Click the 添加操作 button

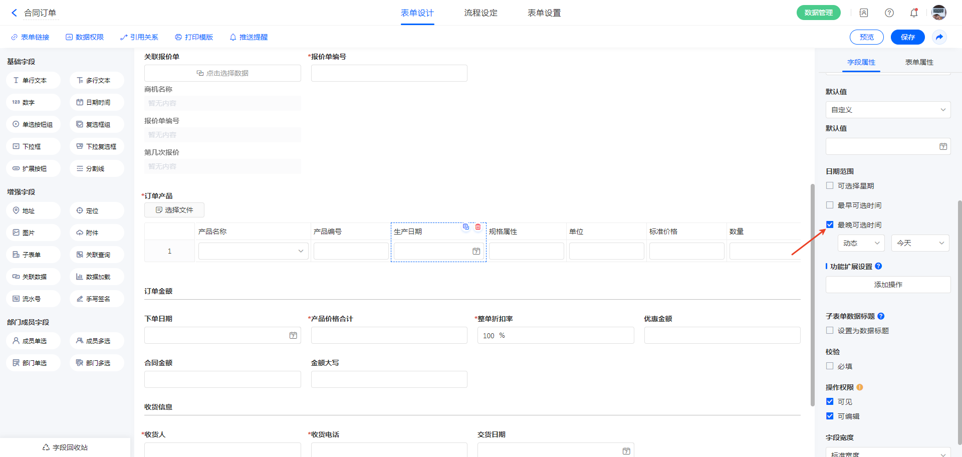(x=888, y=285)
